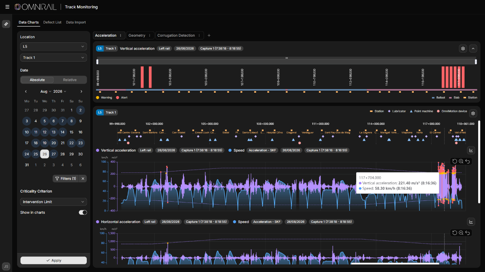The height and width of the screenshot is (272, 485).
Task: Open the L5 line dropdown
Action: [x=53, y=47]
